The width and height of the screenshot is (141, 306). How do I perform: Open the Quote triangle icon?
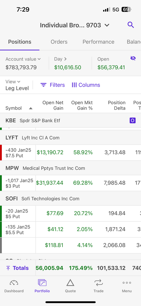70,283
